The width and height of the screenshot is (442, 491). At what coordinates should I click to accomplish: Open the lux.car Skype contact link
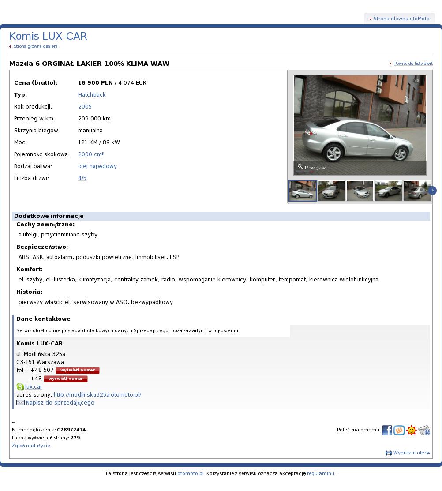pos(34,387)
